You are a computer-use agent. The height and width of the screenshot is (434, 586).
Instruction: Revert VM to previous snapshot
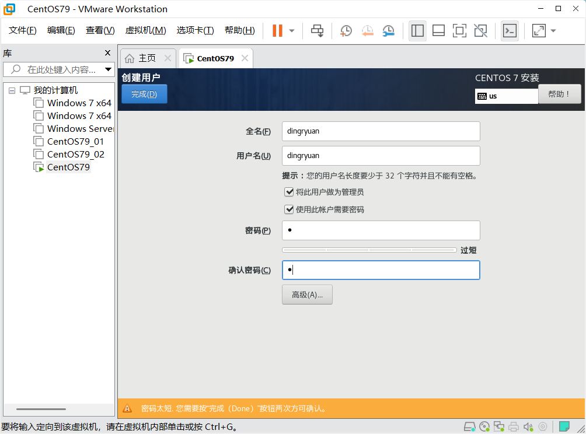367,31
